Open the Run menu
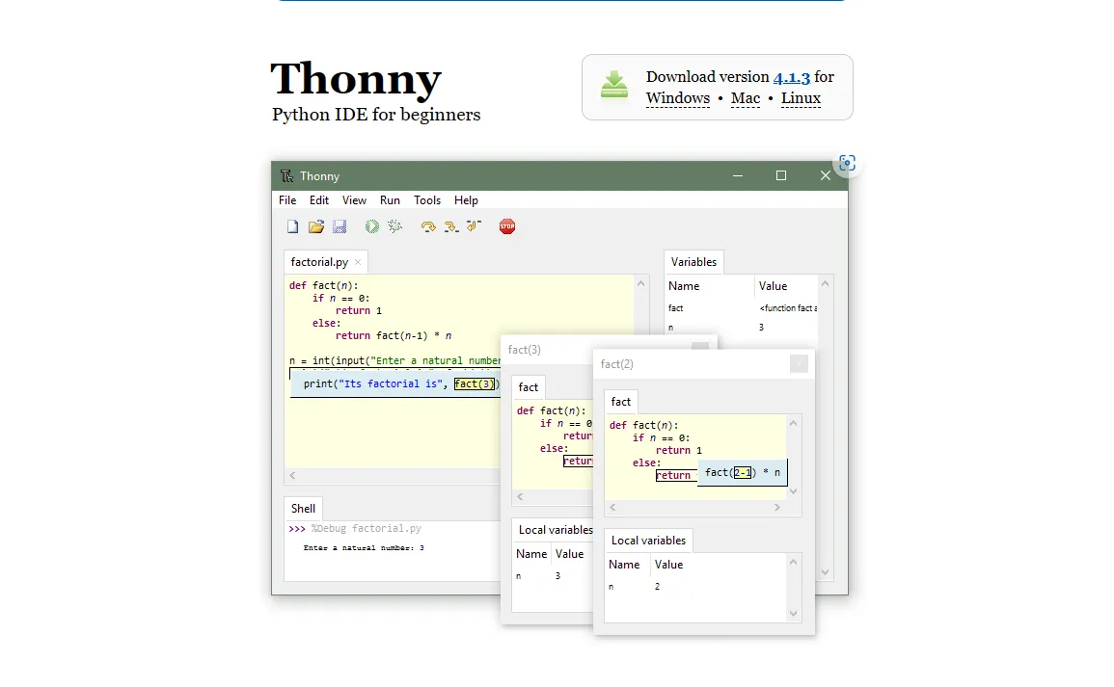The width and height of the screenshot is (1114, 687). click(x=390, y=199)
